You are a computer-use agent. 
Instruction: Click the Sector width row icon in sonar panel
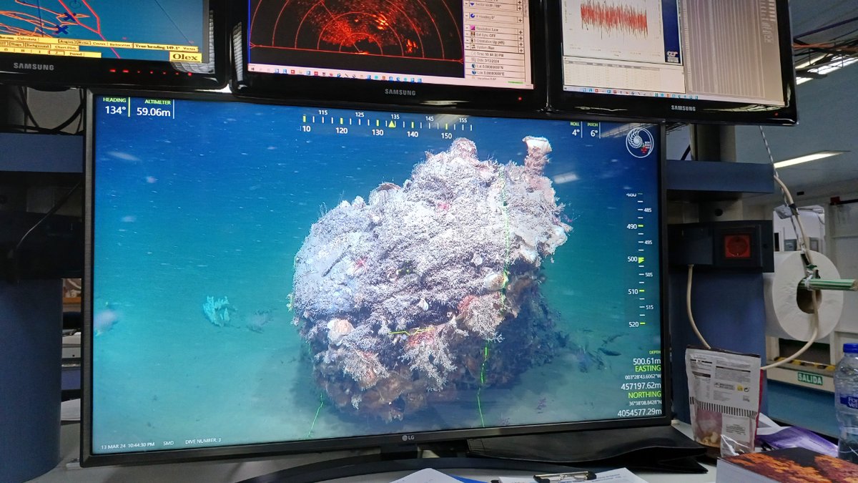[x=472, y=5]
